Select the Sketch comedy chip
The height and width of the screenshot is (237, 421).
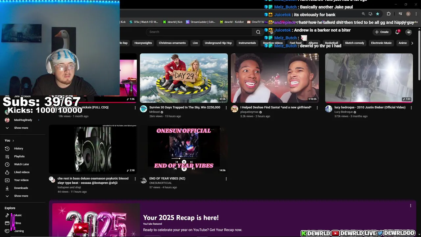click(x=354, y=43)
